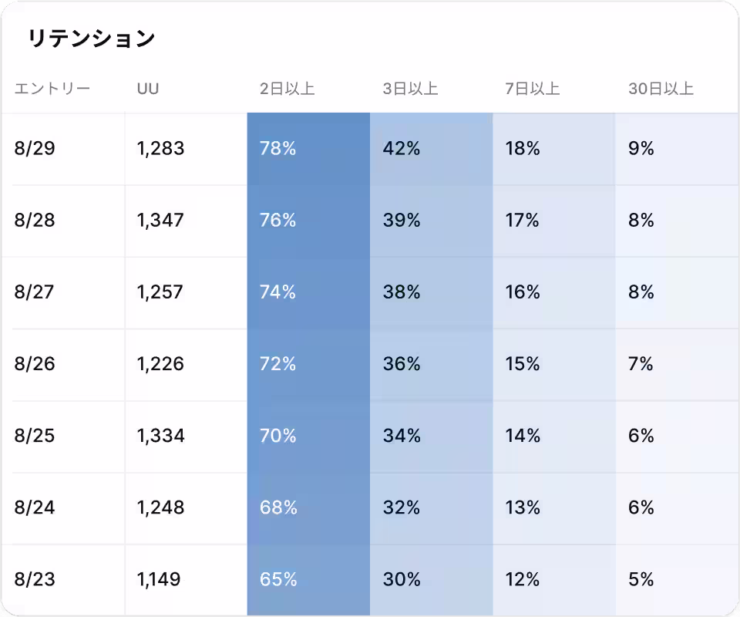The height and width of the screenshot is (617, 740).
Task: Click the 42% three-day retention cell
Action: tap(401, 149)
